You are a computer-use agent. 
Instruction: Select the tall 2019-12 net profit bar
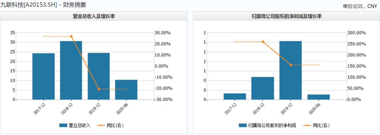[290, 70]
